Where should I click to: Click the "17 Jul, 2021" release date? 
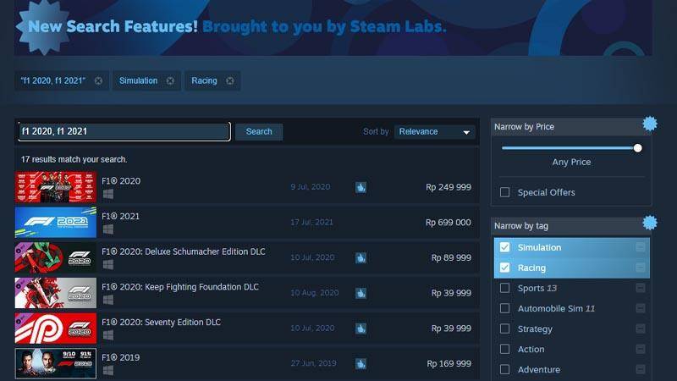[x=311, y=223]
